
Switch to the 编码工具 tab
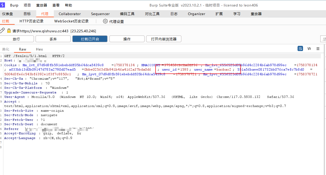127,14
